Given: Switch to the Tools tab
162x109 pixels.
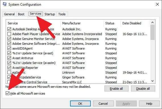Looking at the screenshot, I should pos(62,14).
